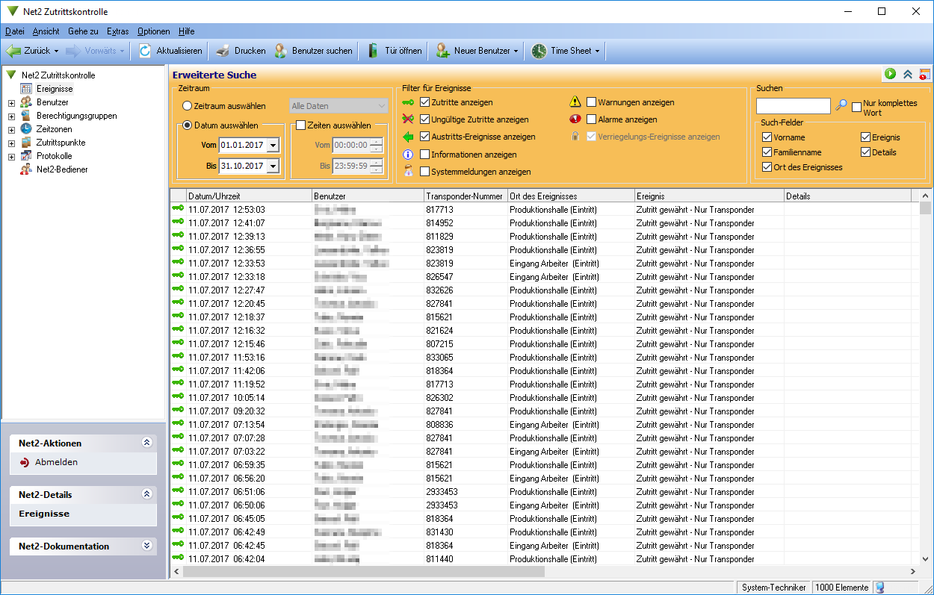Select the Zeitraum auswählen radio button

[x=188, y=106]
